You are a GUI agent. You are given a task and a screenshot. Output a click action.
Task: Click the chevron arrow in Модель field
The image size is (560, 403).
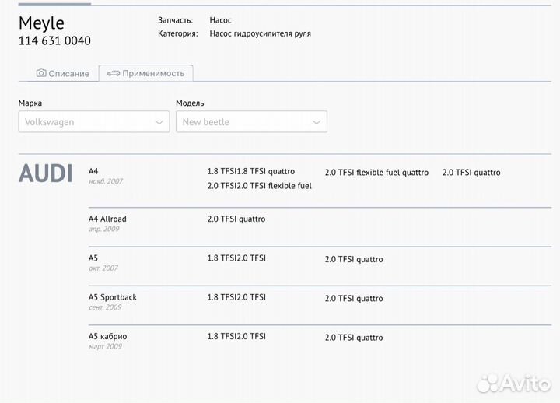(317, 122)
